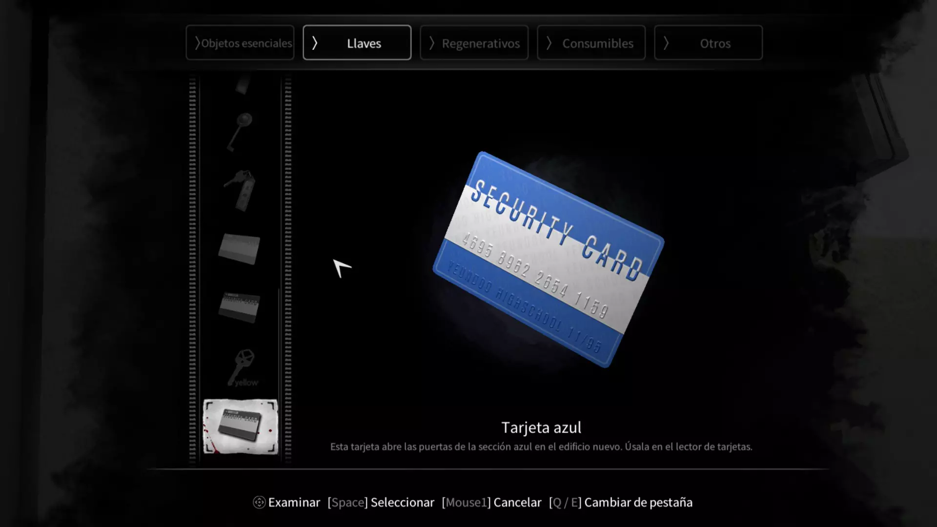The height and width of the screenshot is (527, 937).
Task: Click the Examinar gamepad icon
Action: coord(259,502)
